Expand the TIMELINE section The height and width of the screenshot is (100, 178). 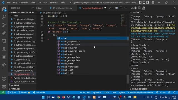click(x=16, y=89)
